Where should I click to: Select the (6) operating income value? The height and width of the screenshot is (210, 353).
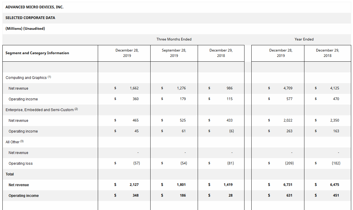tap(231, 131)
